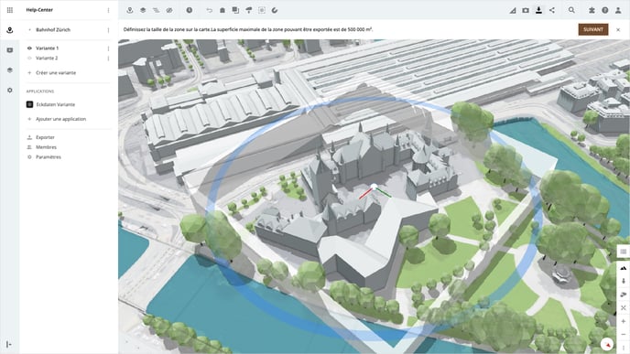
Task: Click the Bahnhof Zürich project name
Action: (53, 30)
